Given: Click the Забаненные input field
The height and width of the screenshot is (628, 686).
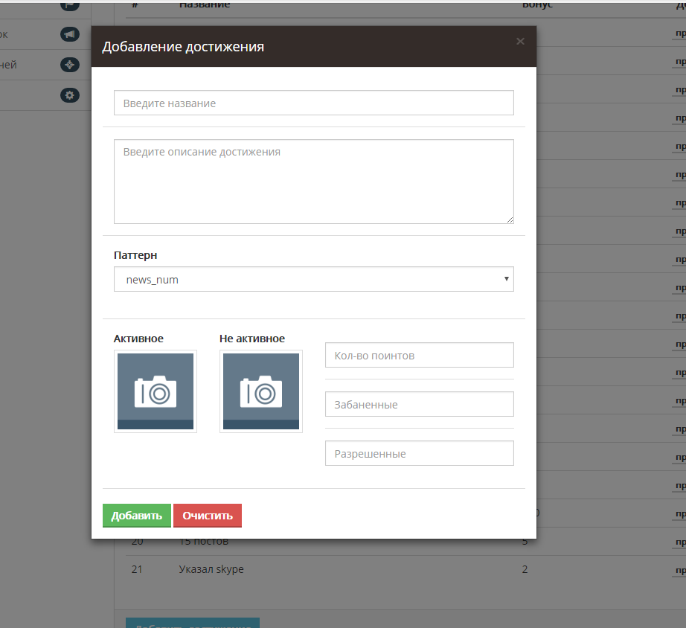Looking at the screenshot, I should tap(420, 404).
